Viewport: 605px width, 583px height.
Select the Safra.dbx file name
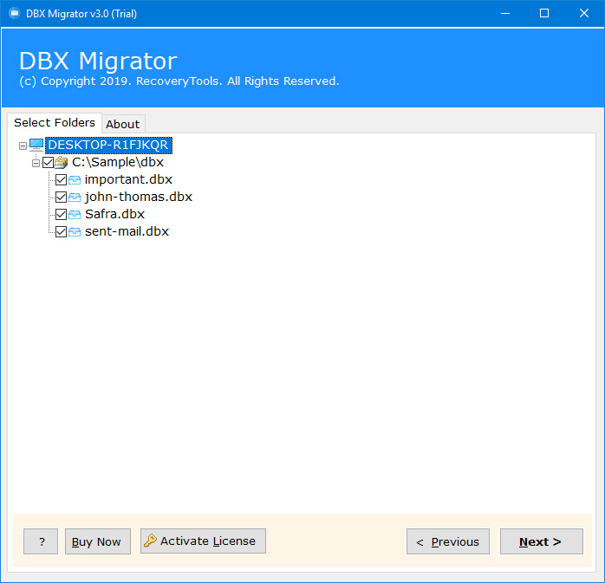114,214
